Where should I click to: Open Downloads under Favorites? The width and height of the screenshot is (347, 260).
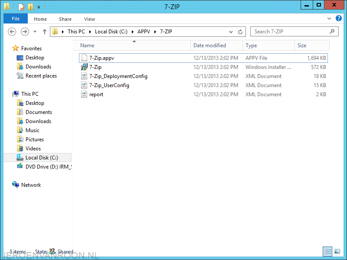coord(38,67)
